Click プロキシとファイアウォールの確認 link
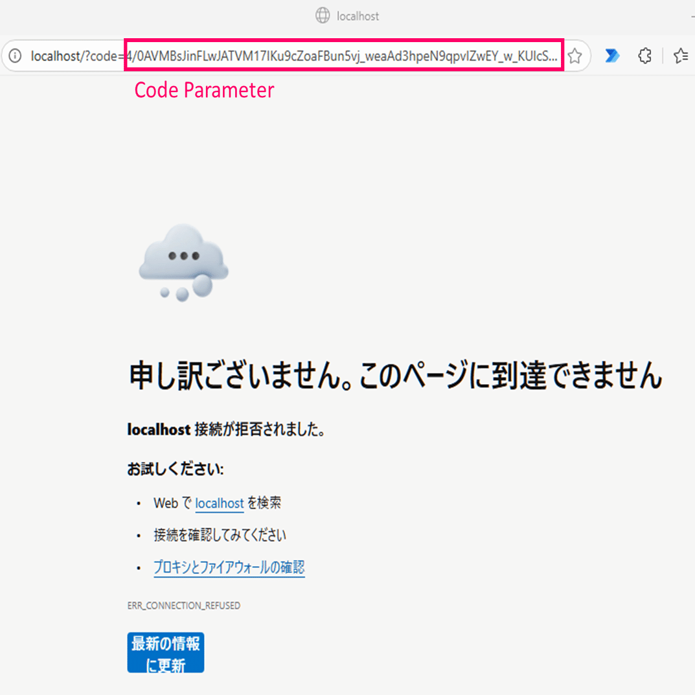 pyautogui.click(x=229, y=567)
